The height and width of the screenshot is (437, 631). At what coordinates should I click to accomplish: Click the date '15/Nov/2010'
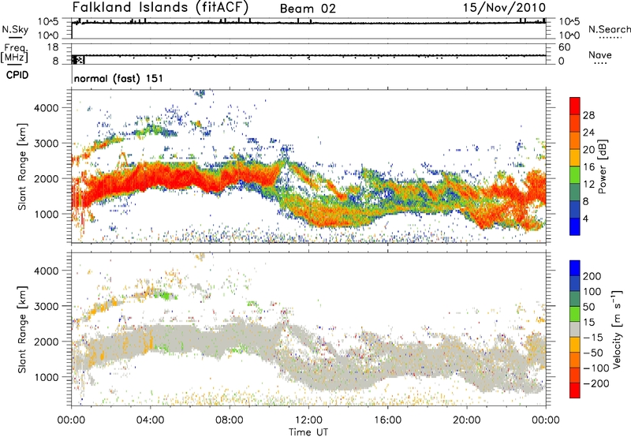(504, 7)
